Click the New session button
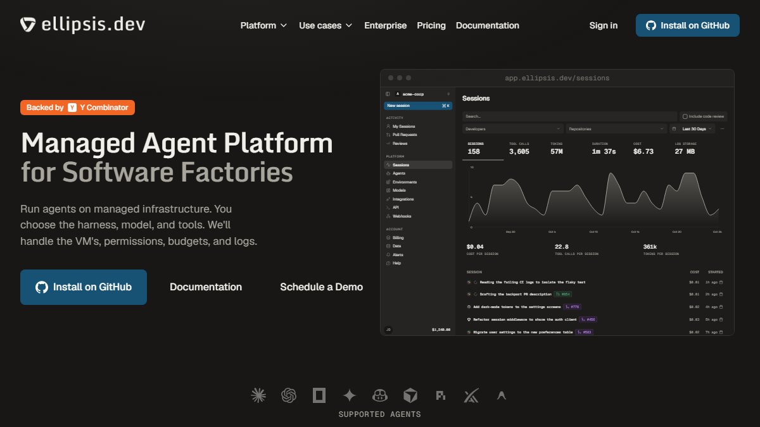760x427 pixels. coord(418,106)
